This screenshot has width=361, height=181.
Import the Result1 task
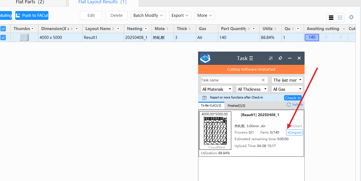[x=294, y=133]
